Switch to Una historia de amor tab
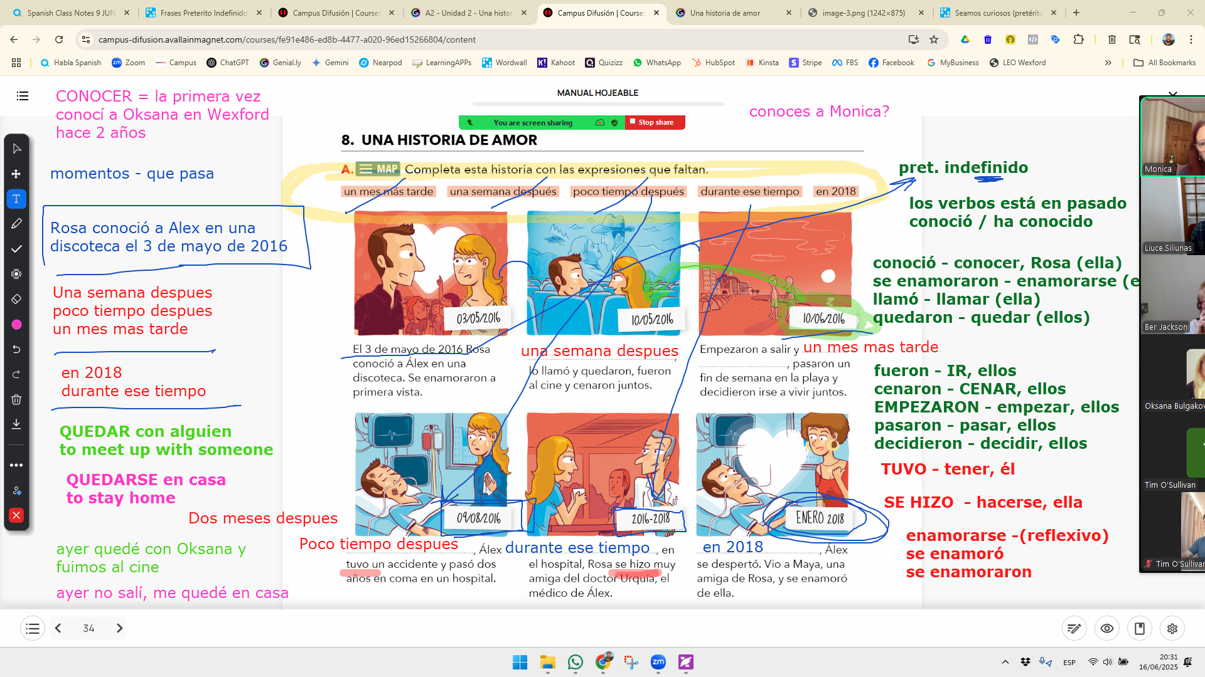1205x677 pixels. [733, 13]
